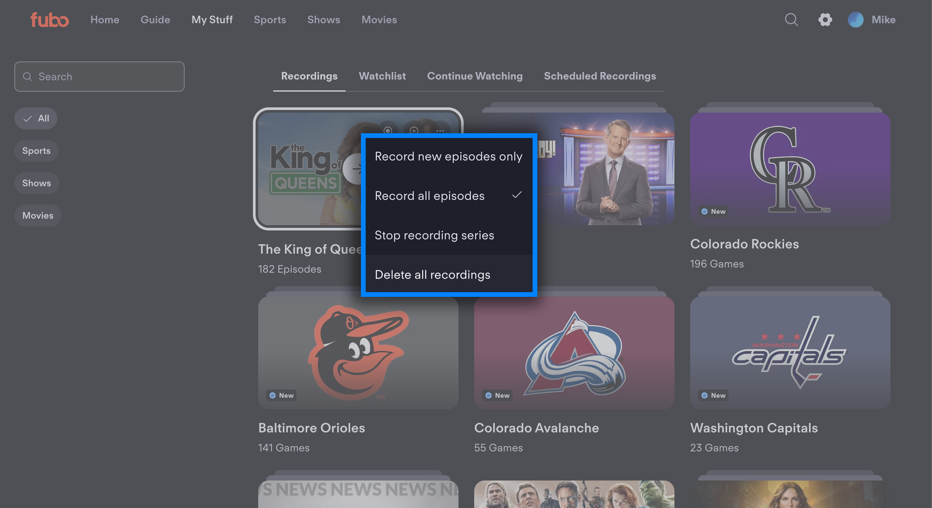Image resolution: width=932 pixels, height=508 pixels.
Task: Select Record all episodes option
Action: [x=449, y=196]
